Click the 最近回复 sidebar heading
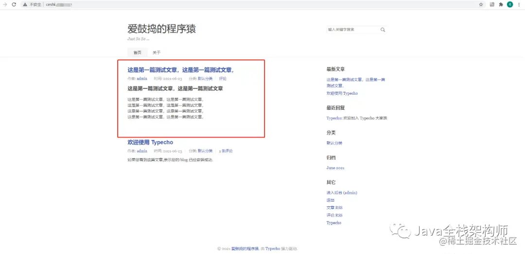Screen dimensions: 525x254 pos(336,108)
